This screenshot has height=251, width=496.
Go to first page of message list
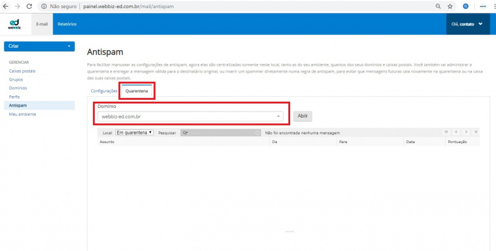point(446,133)
